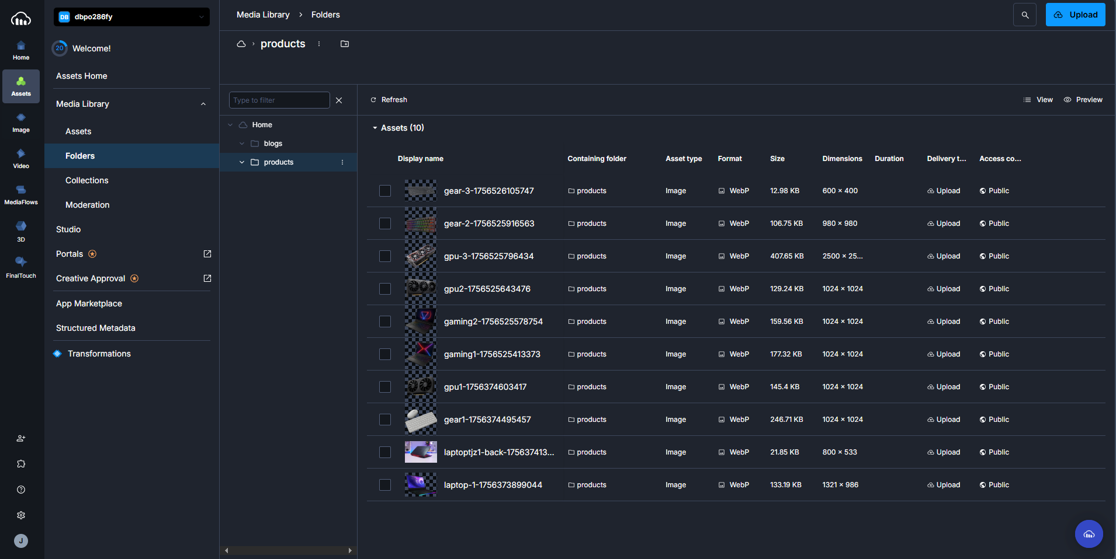This screenshot has width=1116, height=559.
Task: Open the help question mark icon
Action: pyautogui.click(x=21, y=490)
